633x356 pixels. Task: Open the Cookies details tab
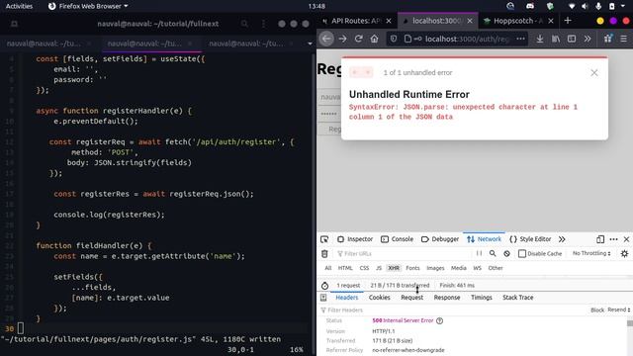[x=380, y=298]
